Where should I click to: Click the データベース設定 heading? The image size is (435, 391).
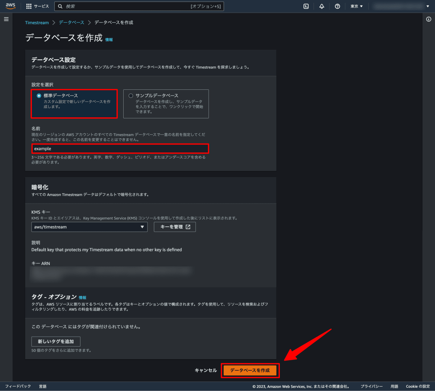(x=53, y=60)
